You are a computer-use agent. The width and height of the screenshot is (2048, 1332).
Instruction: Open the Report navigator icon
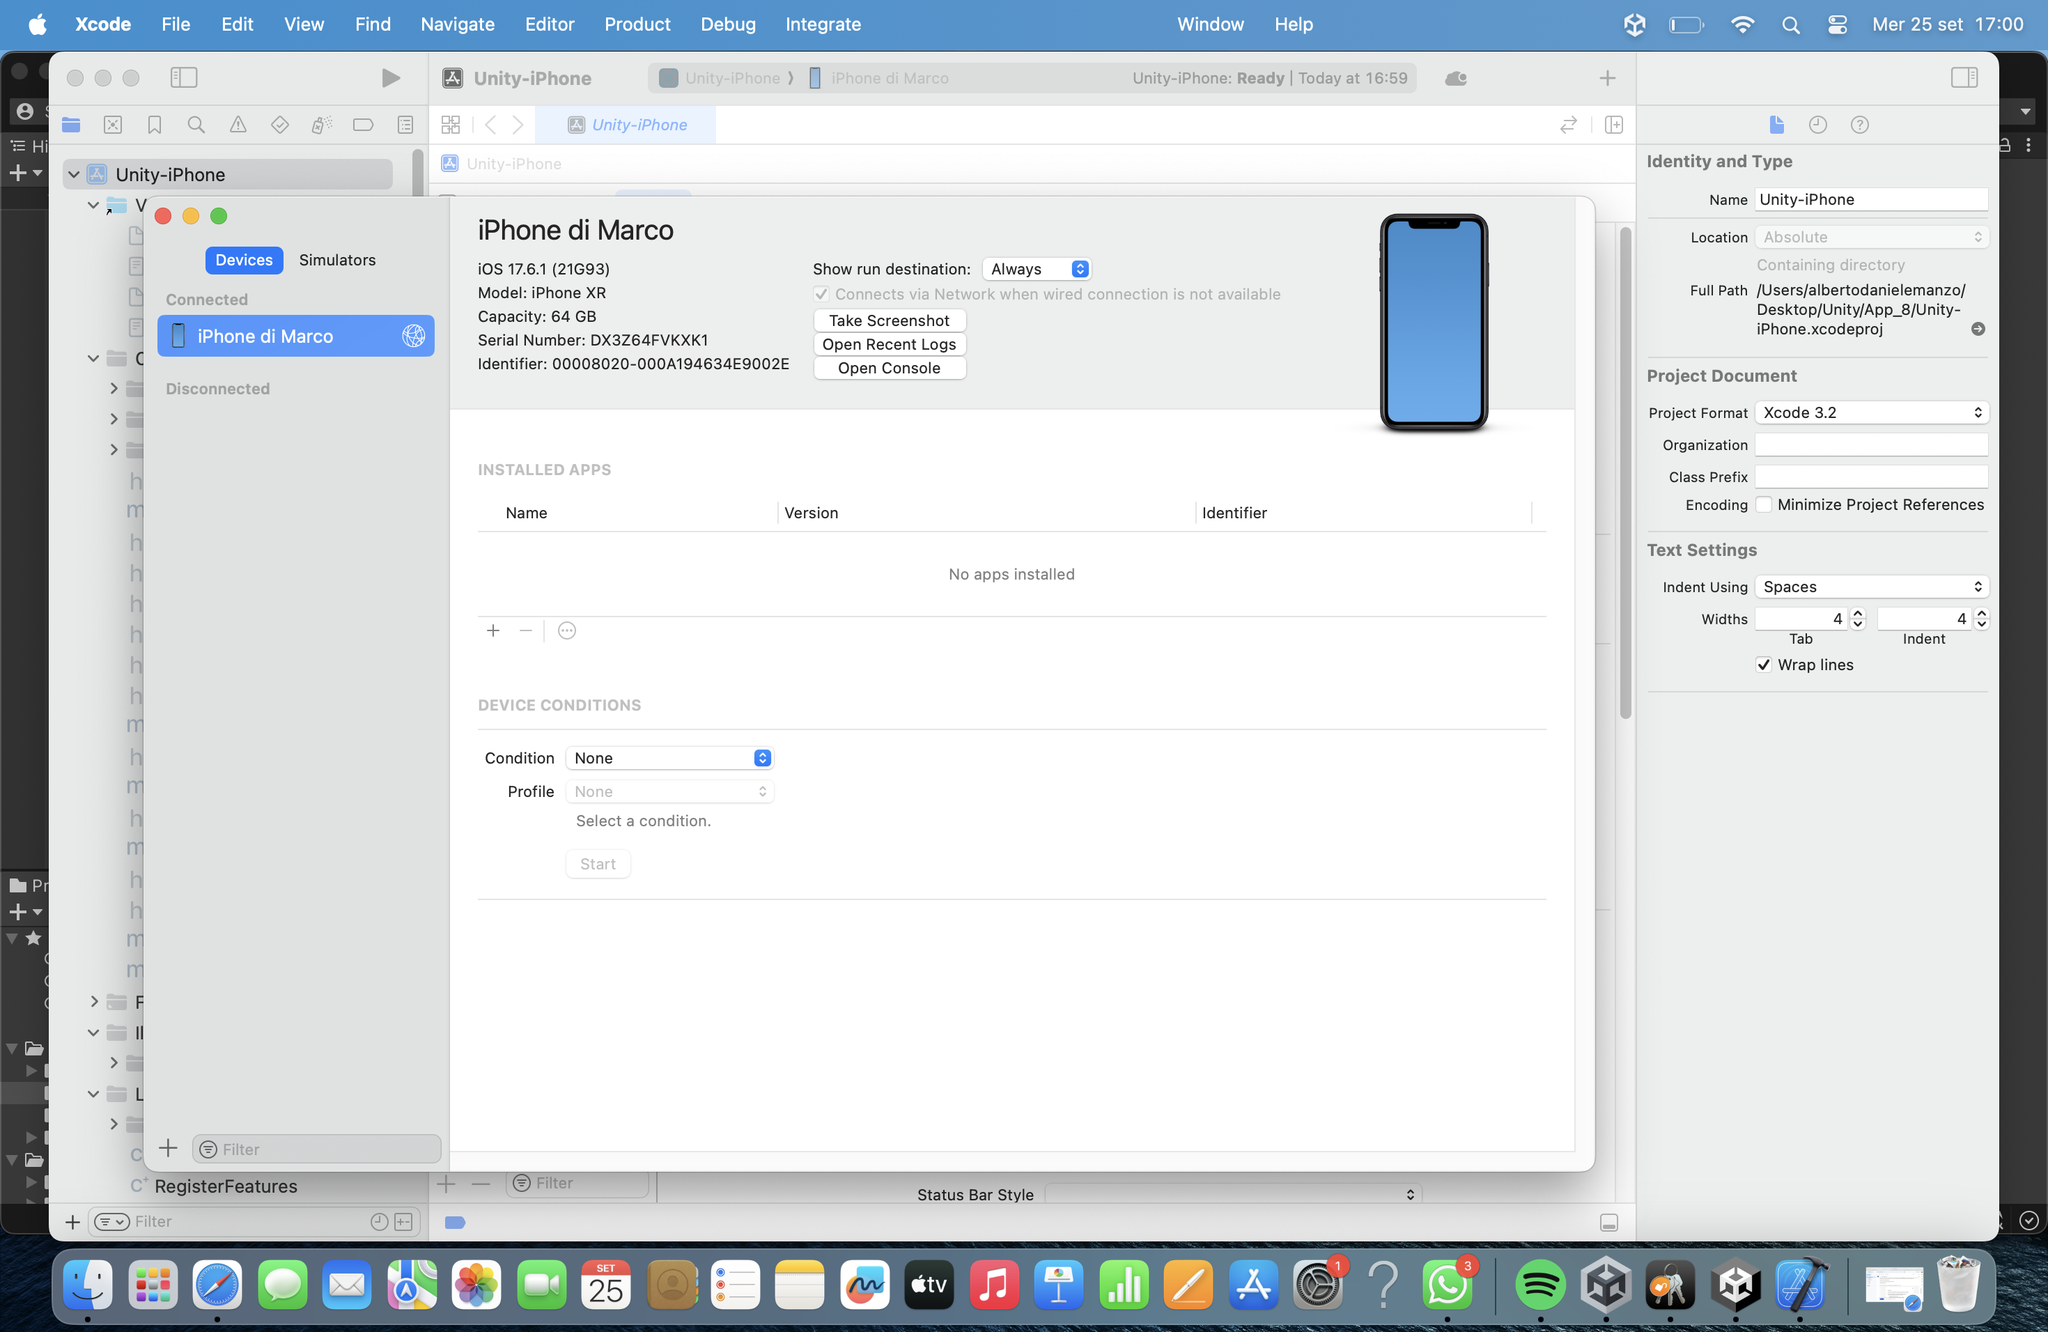(x=405, y=125)
